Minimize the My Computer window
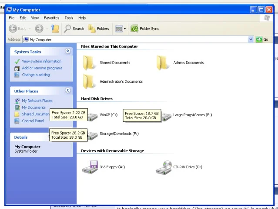The width and height of the screenshot is (278, 209). (253, 10)
